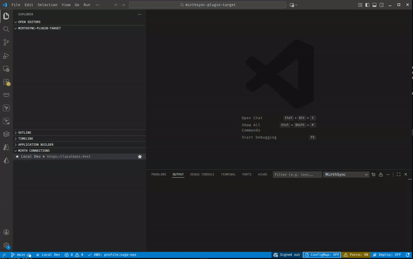Switch to the Debug Console tab
The image size is (413, 259).
tap(202, 174)
